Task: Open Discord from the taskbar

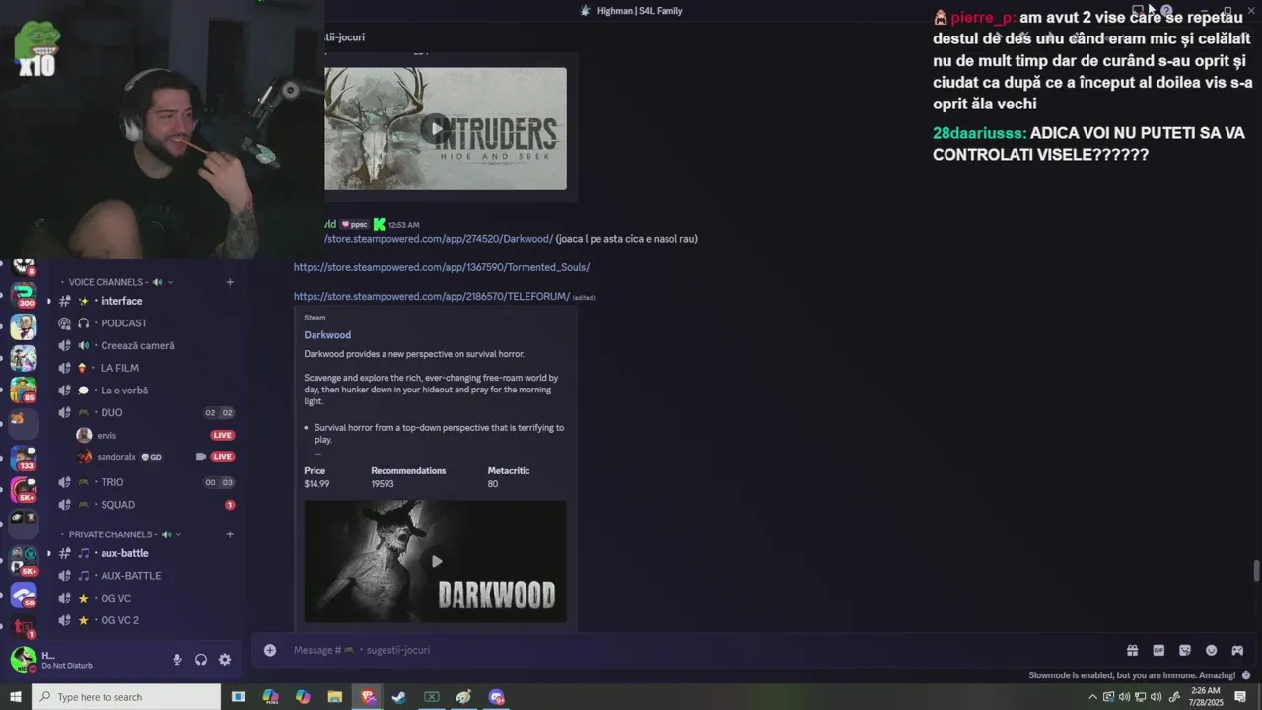Action: (496, 697)
